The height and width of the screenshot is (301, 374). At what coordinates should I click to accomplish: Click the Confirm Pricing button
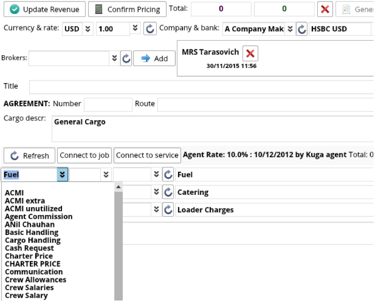pyautogui.click(x=127, y=9)
